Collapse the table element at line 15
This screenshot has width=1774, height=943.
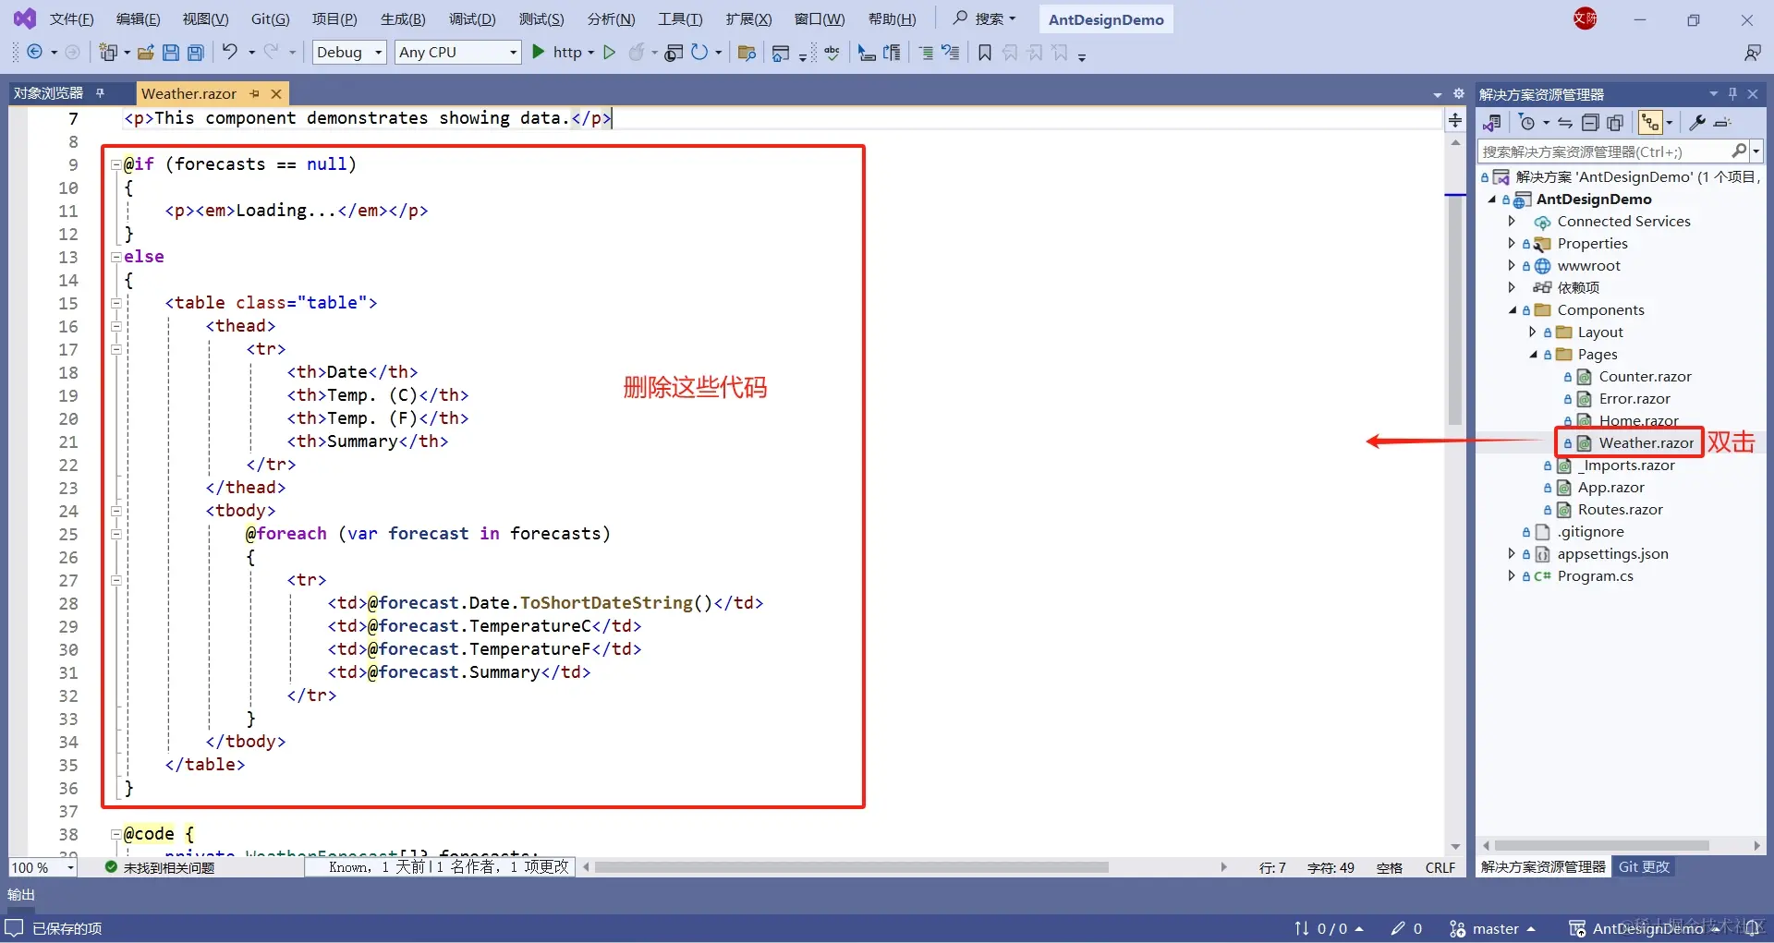[116, 303]
